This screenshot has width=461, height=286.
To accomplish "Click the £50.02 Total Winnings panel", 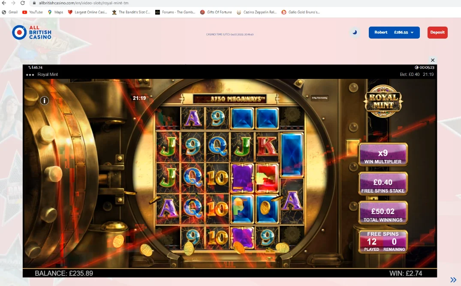I will (x=383, y=213).
